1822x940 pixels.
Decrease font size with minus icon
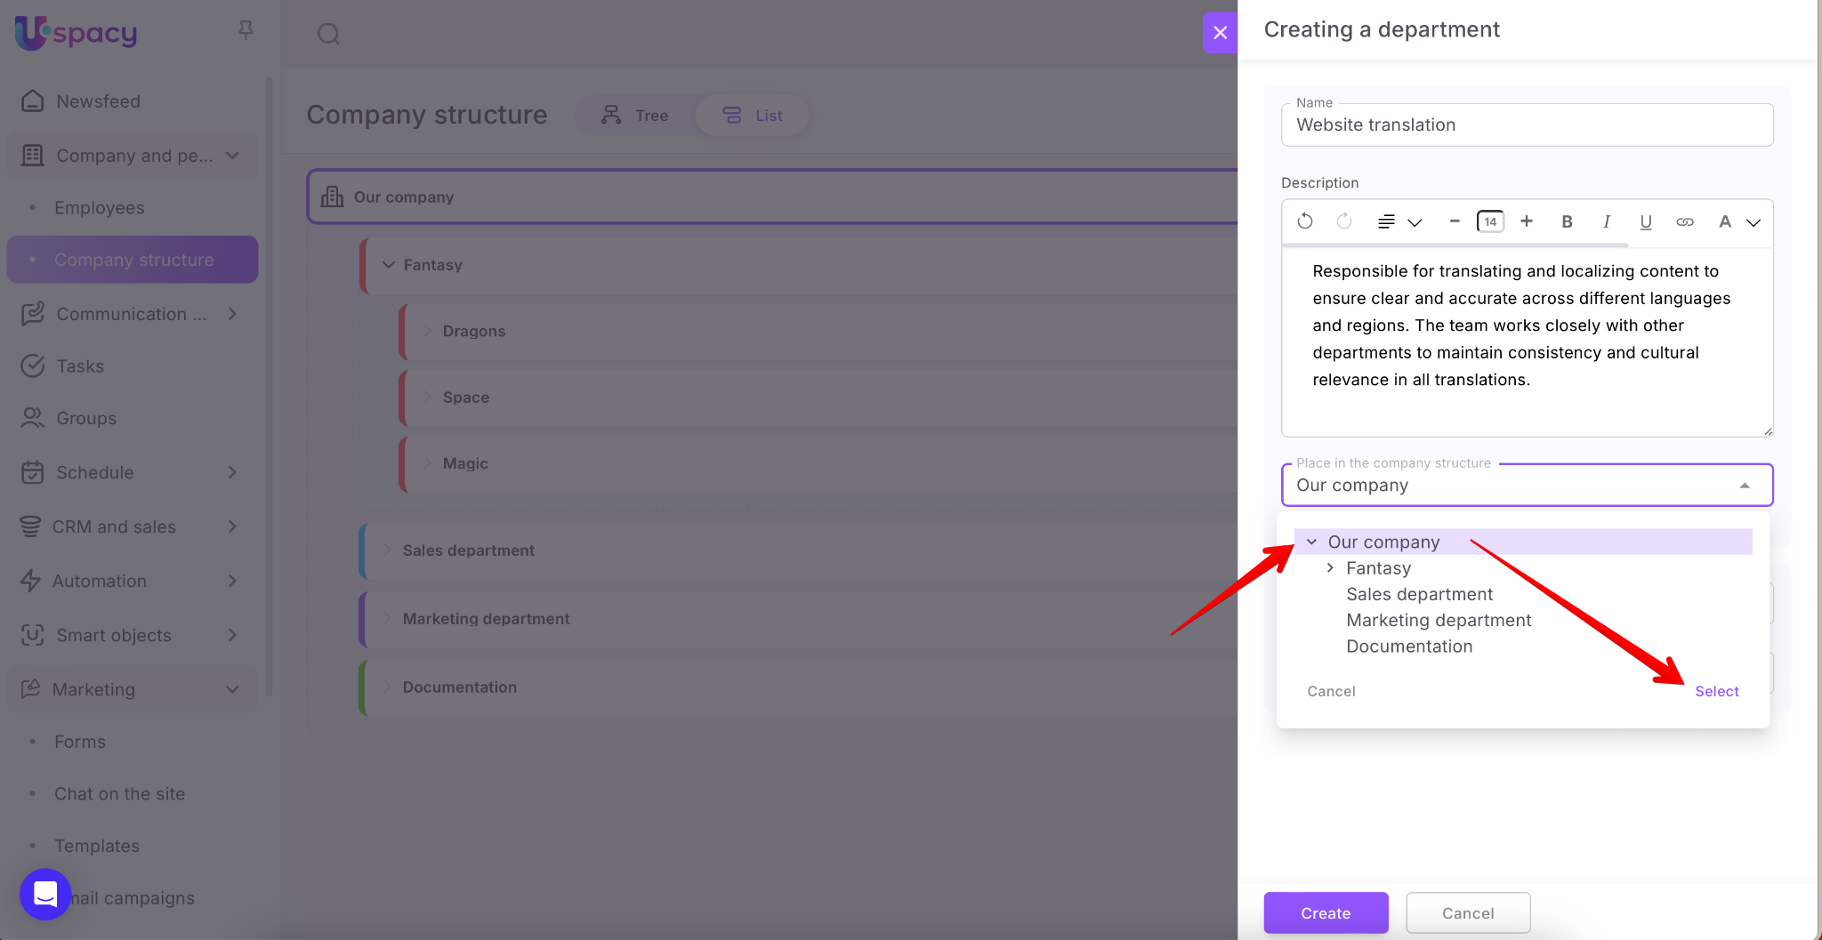1455,221
